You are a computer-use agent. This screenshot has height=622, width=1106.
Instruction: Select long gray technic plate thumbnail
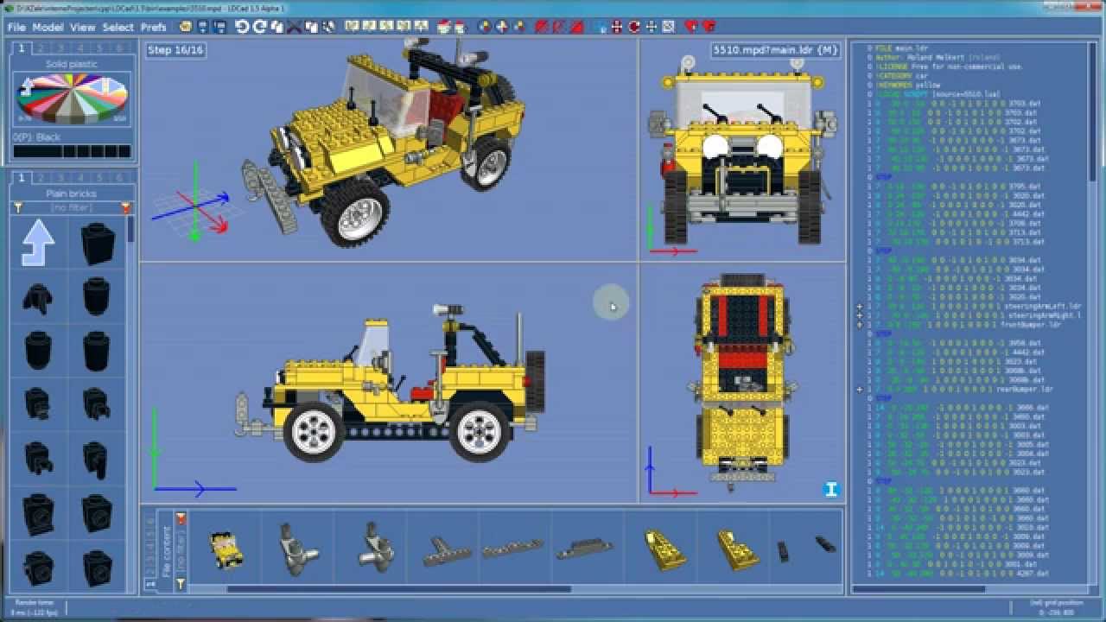[x=512, y=549]
